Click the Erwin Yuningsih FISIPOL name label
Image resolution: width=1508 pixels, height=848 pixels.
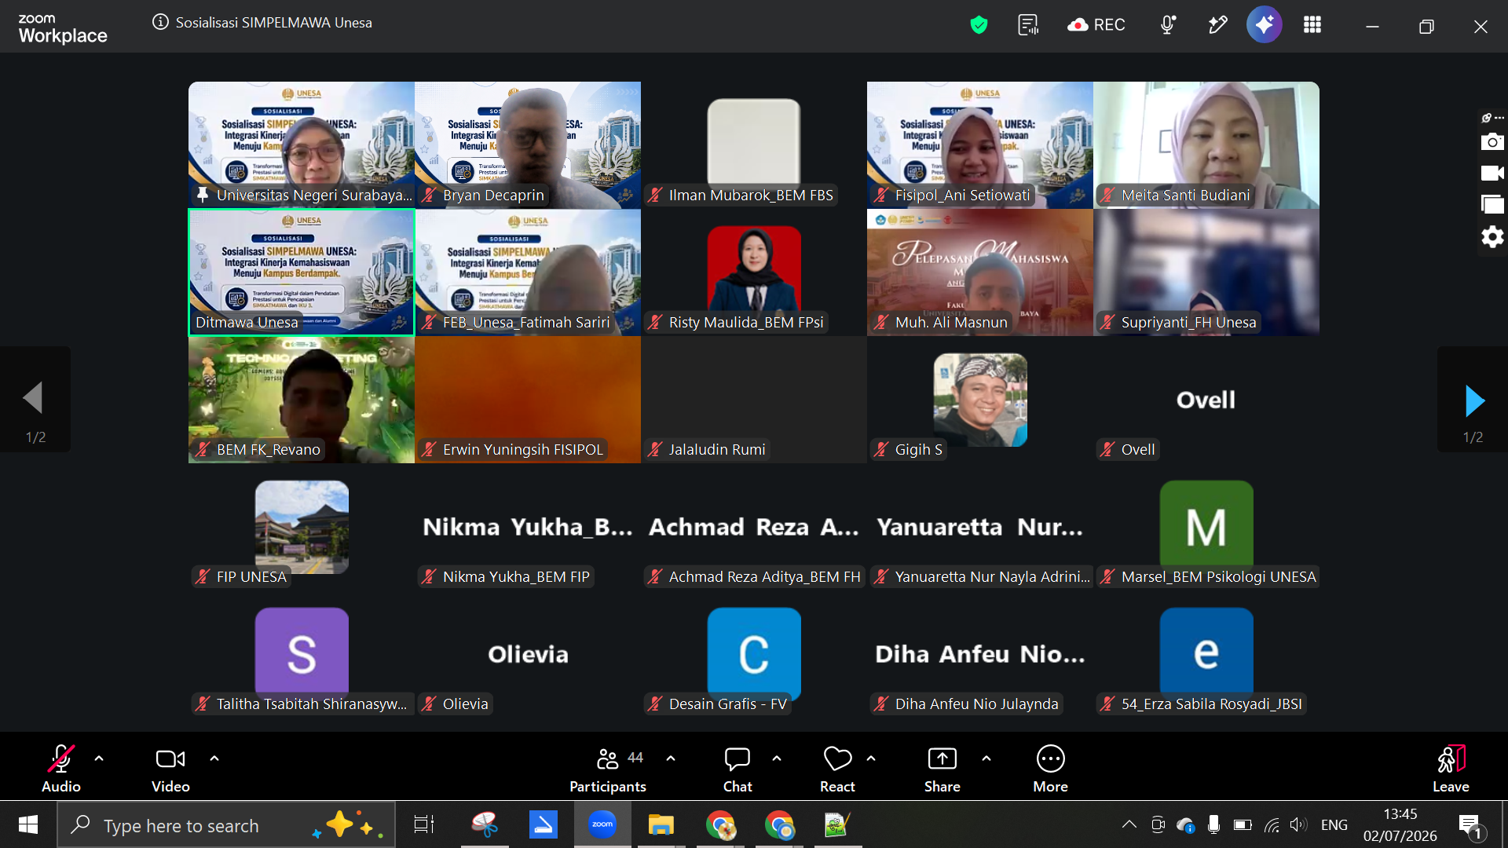pyautogui.click(x=523, y=449)
